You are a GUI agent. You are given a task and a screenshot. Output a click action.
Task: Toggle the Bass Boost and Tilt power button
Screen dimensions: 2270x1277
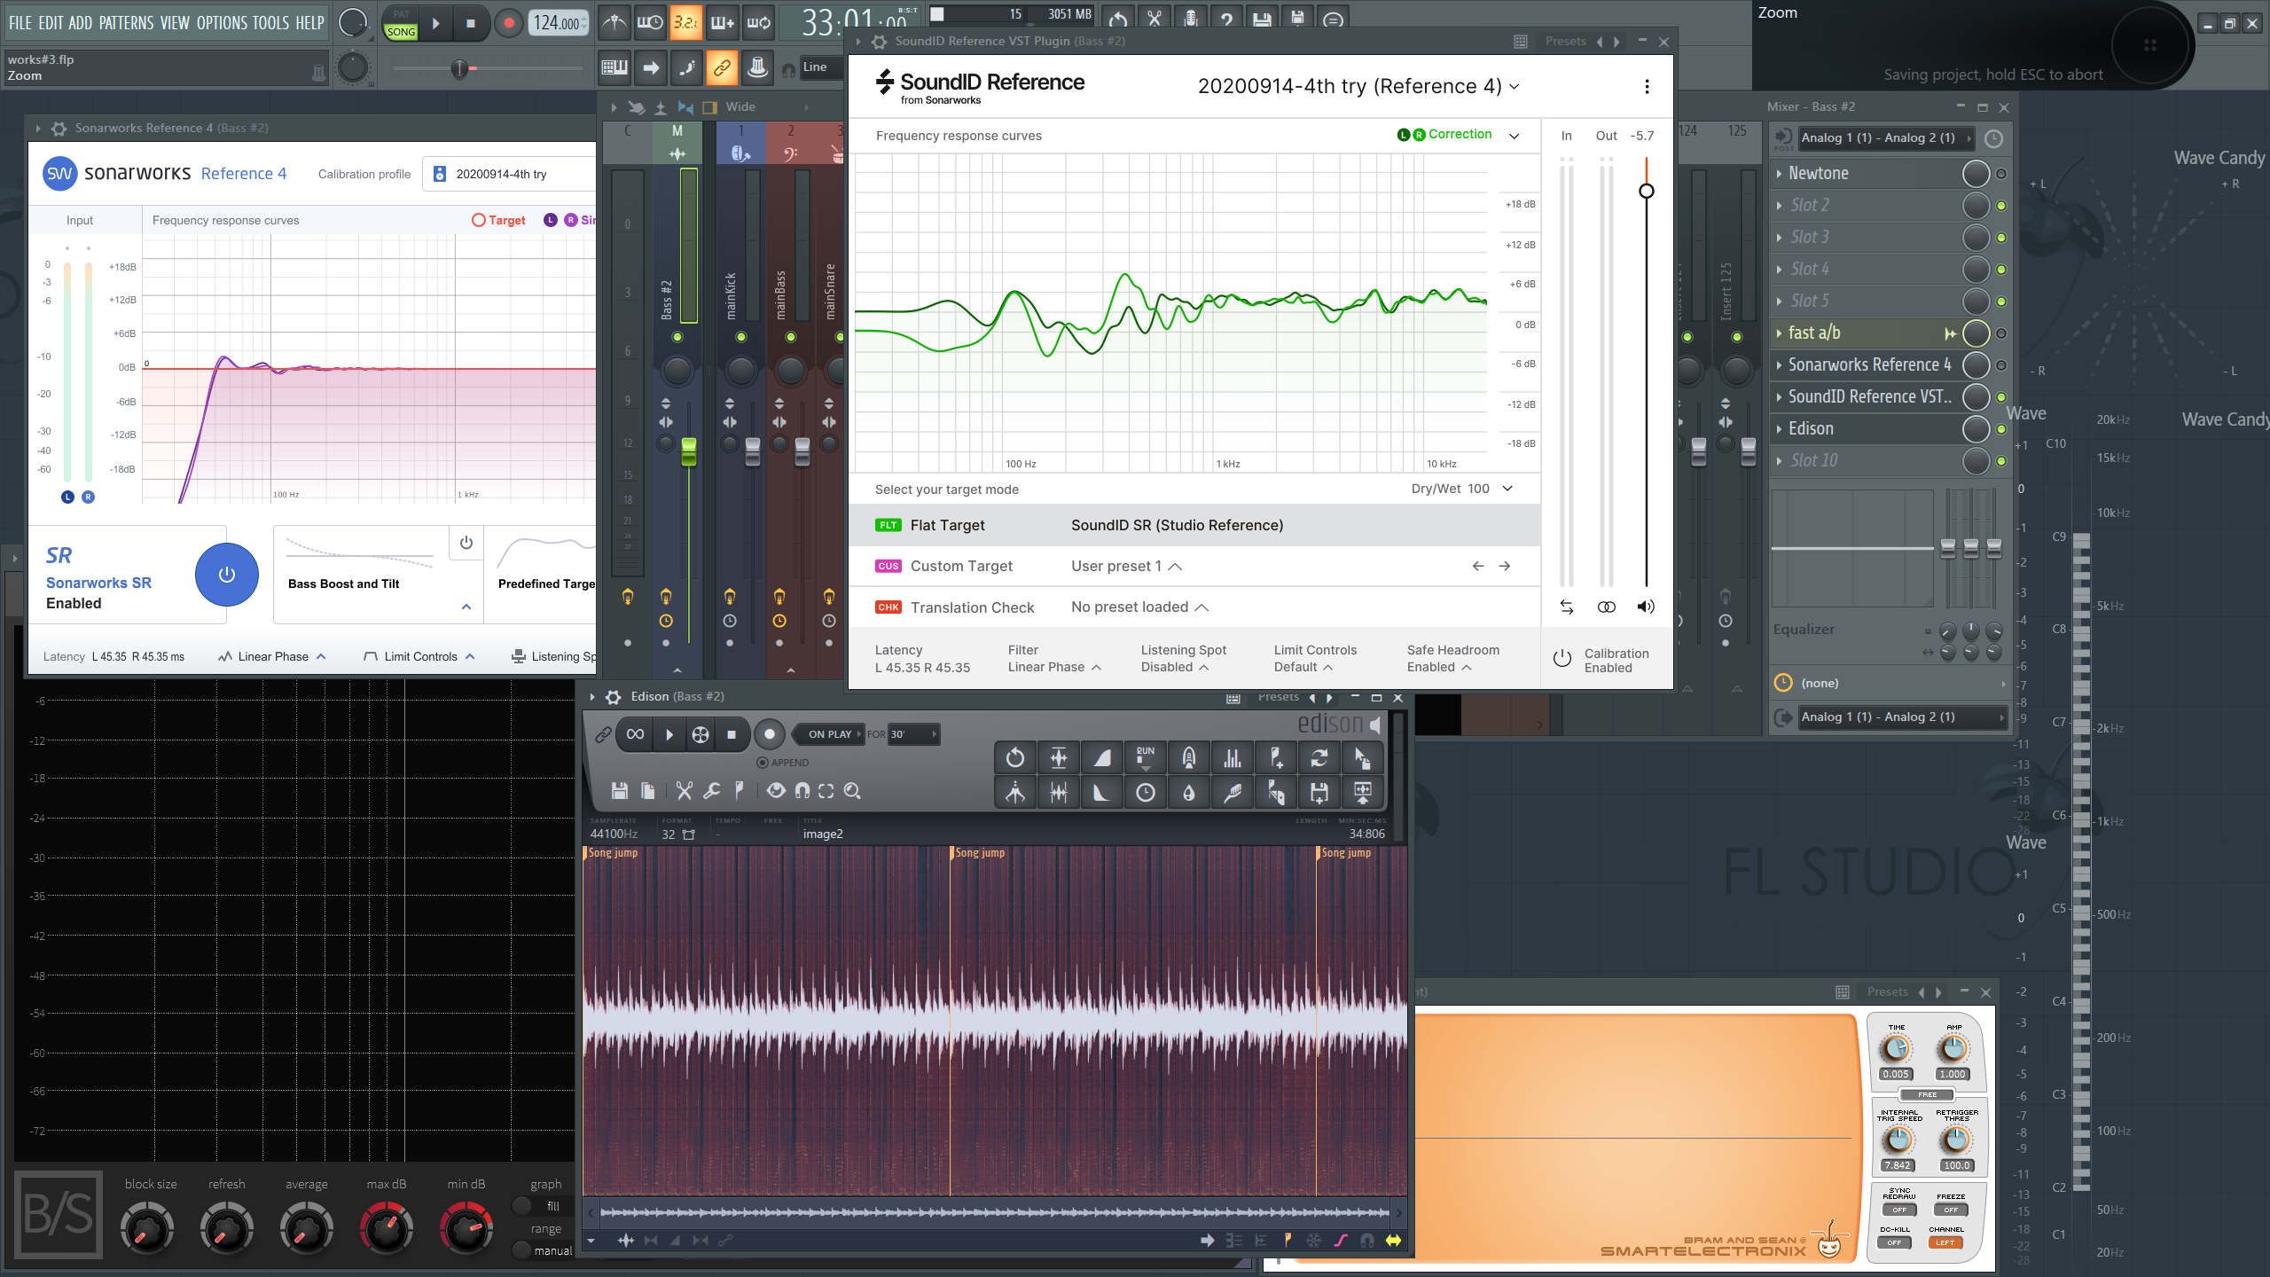[x=466, y=543]
